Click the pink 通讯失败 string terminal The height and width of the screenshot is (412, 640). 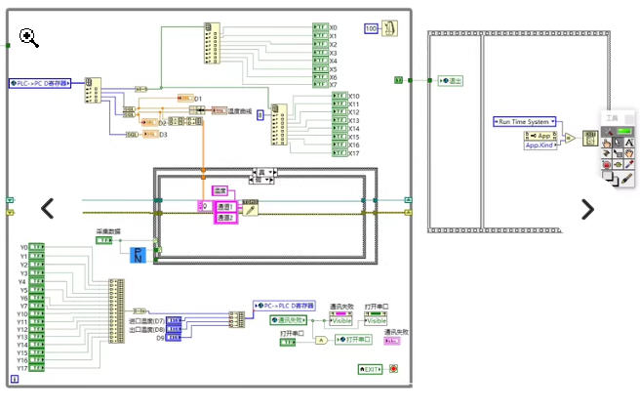point(392,341)
